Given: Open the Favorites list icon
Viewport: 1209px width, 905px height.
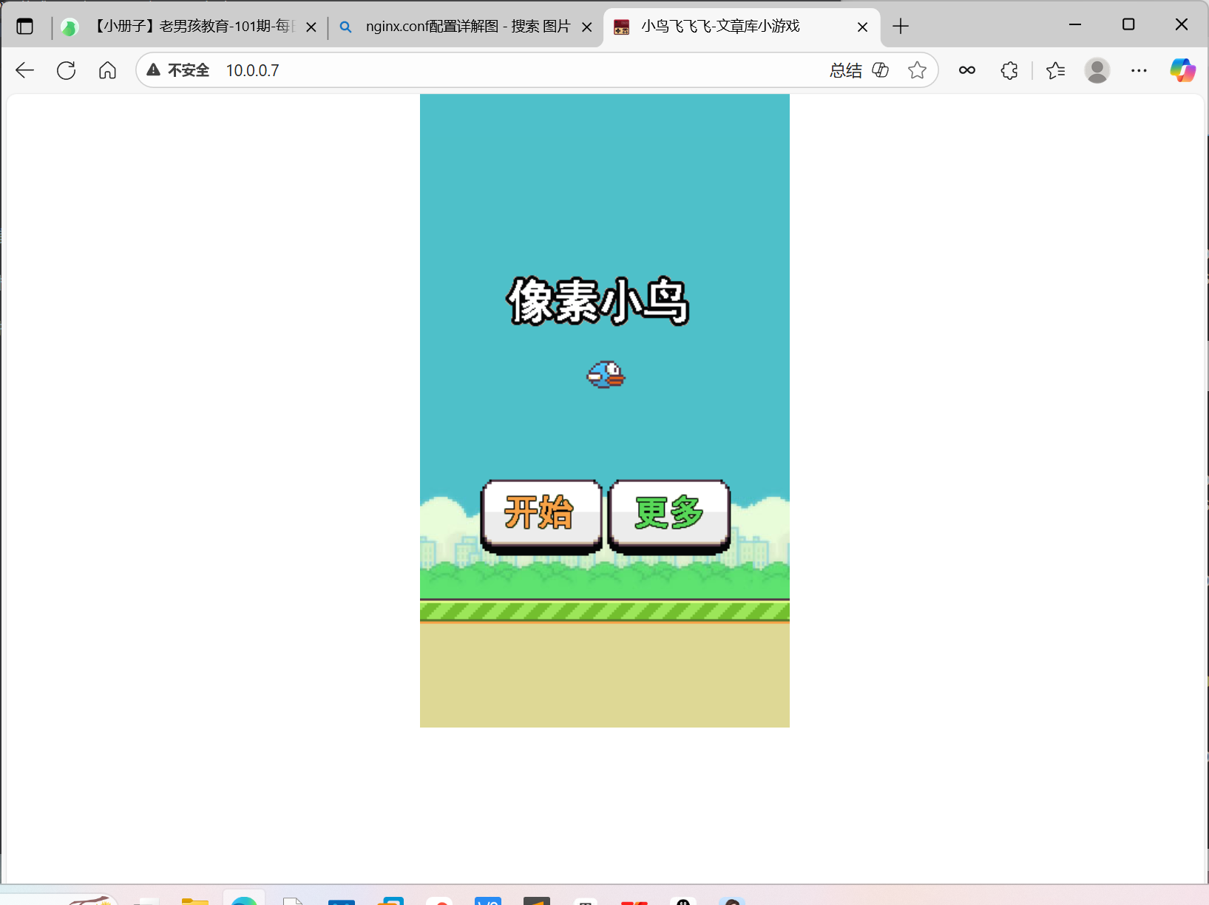Looking at the screenshot, I should pos(1056,70).
